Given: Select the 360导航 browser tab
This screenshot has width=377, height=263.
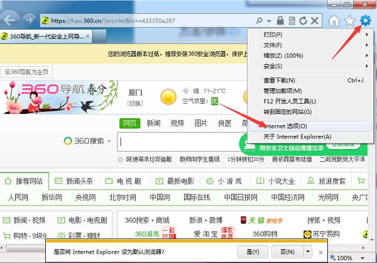Looking at the screenshot, I should tap(46, 36).
